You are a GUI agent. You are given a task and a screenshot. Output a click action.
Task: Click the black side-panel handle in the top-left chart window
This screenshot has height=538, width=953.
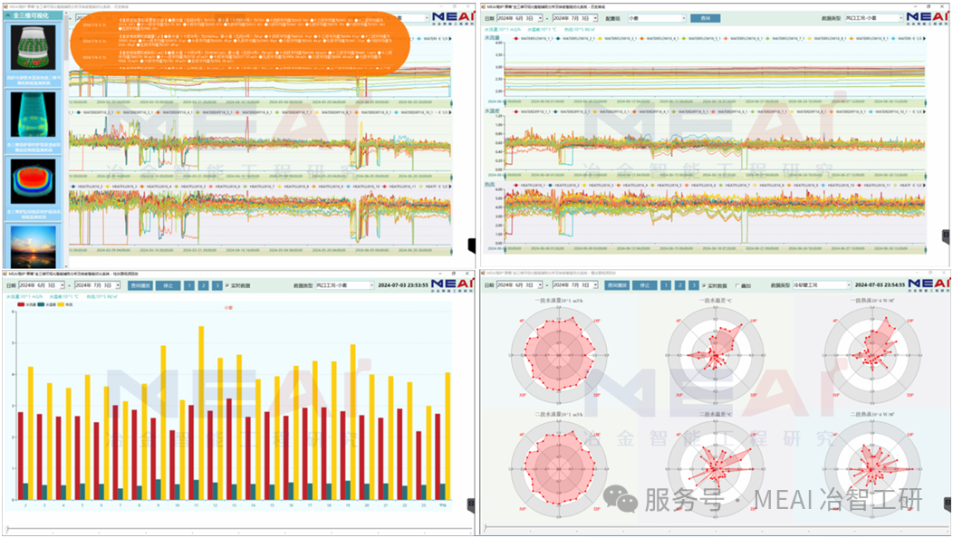[471, 245]
